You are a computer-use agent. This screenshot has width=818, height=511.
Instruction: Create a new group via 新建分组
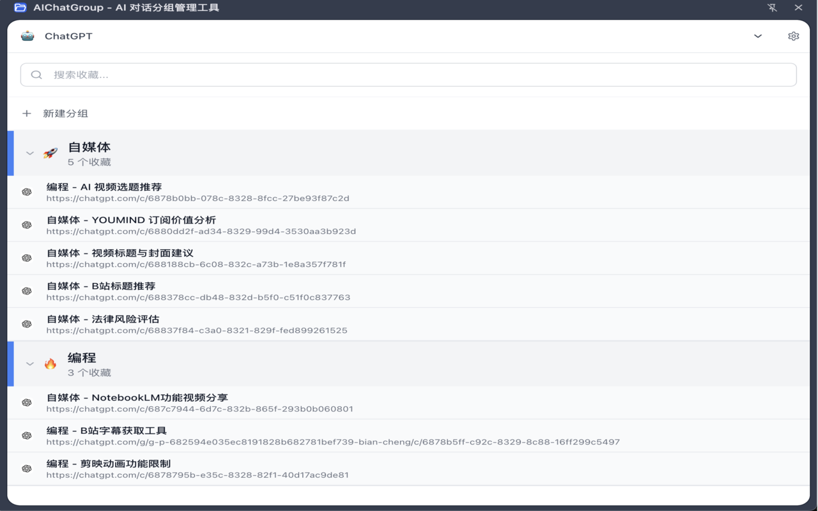[65, 113]
